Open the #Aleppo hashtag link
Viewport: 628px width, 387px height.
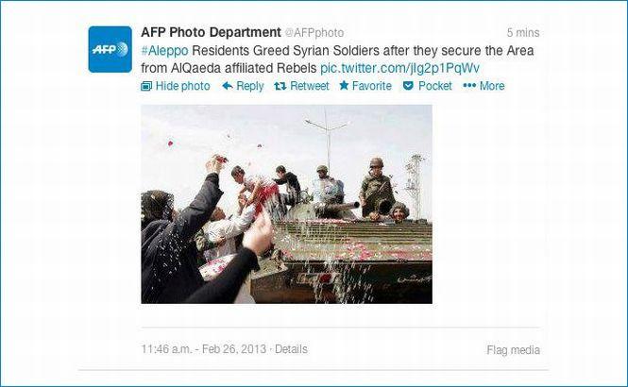(x=164, y=51)
